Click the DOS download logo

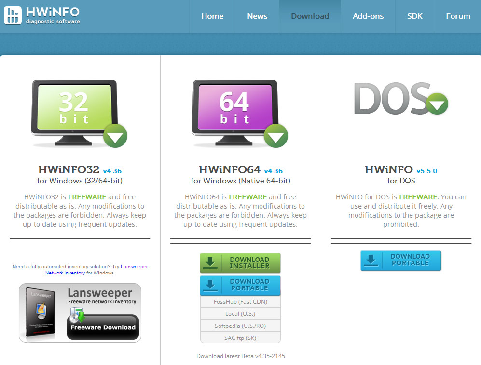tap(401, 98)
